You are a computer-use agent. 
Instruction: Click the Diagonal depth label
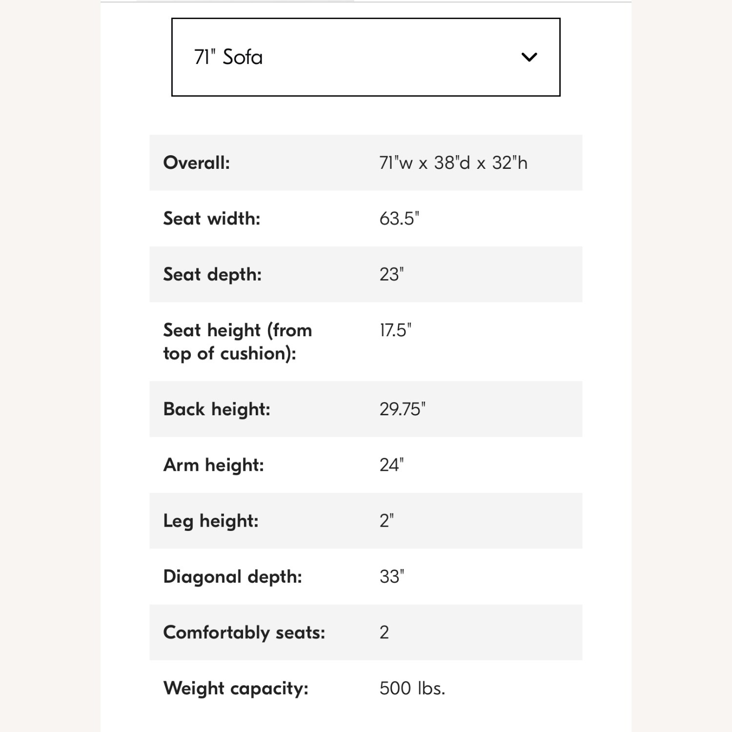(x=232, y=577)
